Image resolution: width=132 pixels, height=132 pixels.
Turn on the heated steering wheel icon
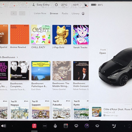click(55, 126)
